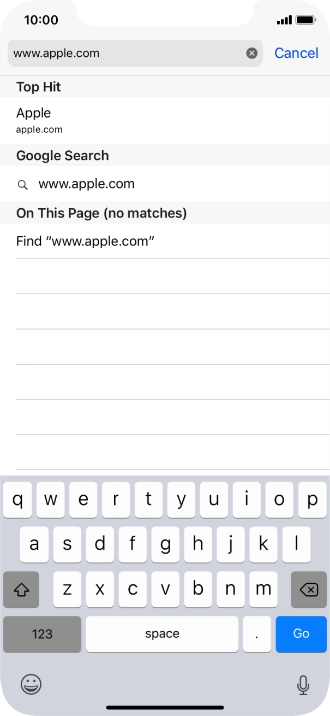
Task: Select the On This Page section
Action: [x=102, y=213]
